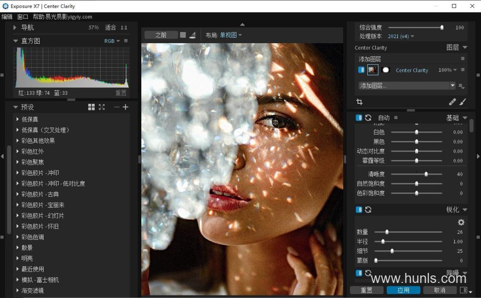Screen dimensions: 481x298
Task: Toggle the 降噪 noise reduction panel on/off
Action: [359, 273]
